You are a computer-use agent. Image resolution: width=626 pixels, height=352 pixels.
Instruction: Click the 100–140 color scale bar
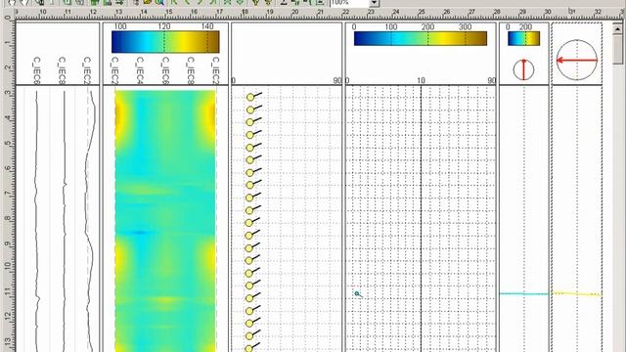(x=165, y=42)
